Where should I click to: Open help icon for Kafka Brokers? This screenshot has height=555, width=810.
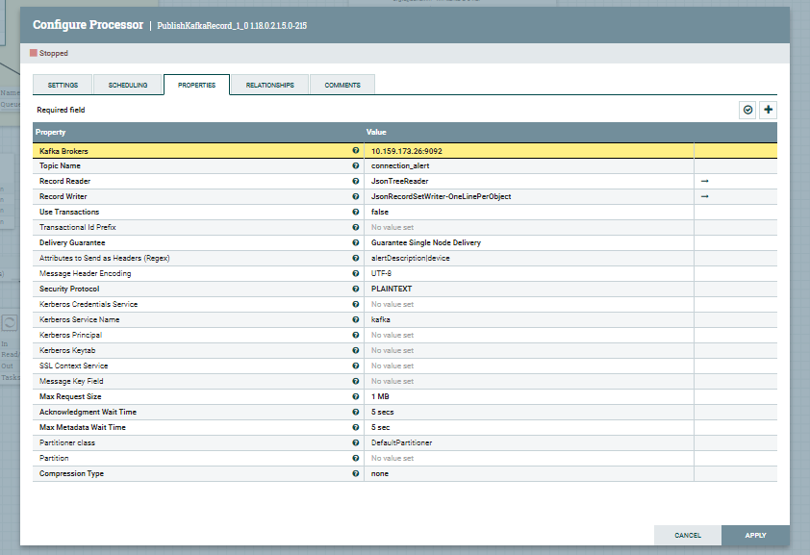(x=355, y=151)
